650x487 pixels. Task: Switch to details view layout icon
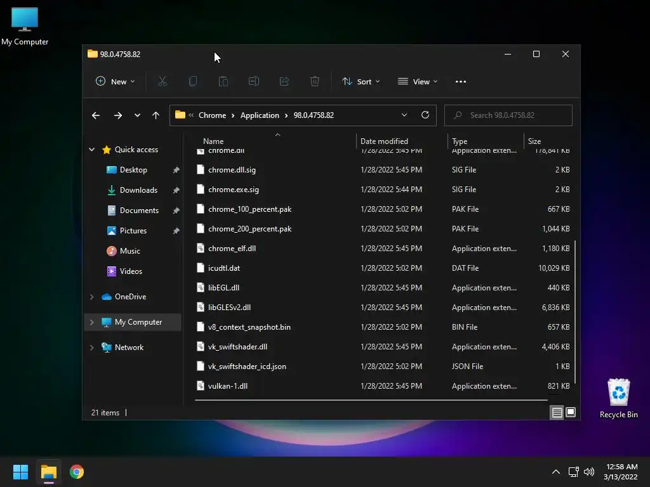pyautogui.click(x=557, y=412)
